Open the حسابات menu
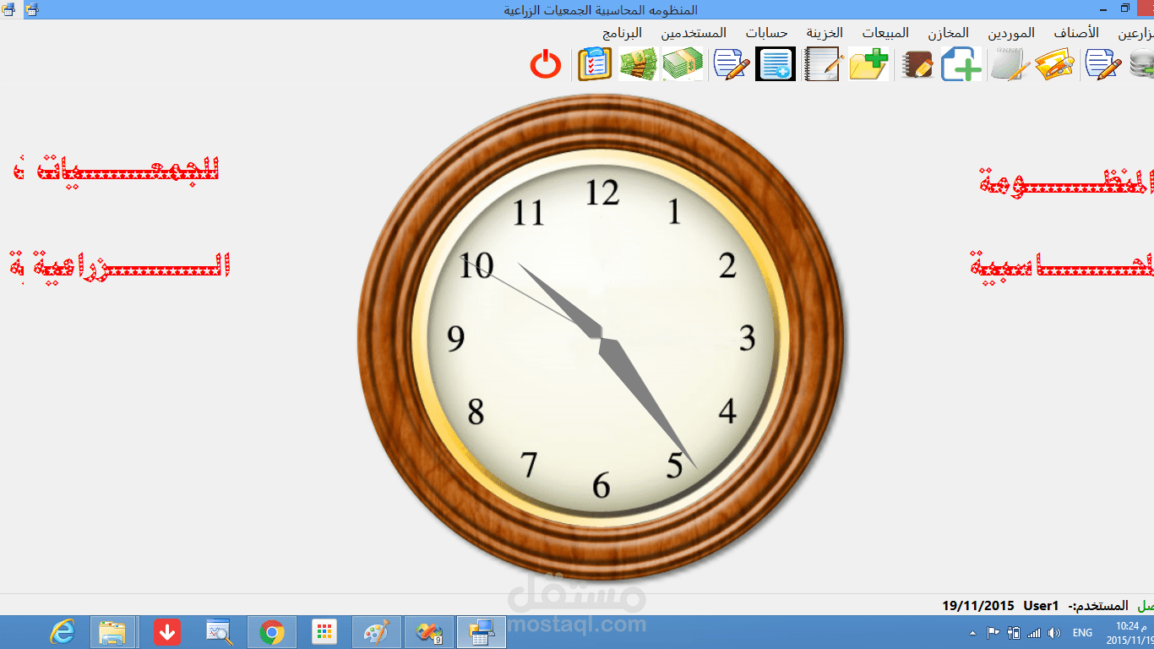The width and height of the screenshot is (1154, 649). [x=766, y=33]
